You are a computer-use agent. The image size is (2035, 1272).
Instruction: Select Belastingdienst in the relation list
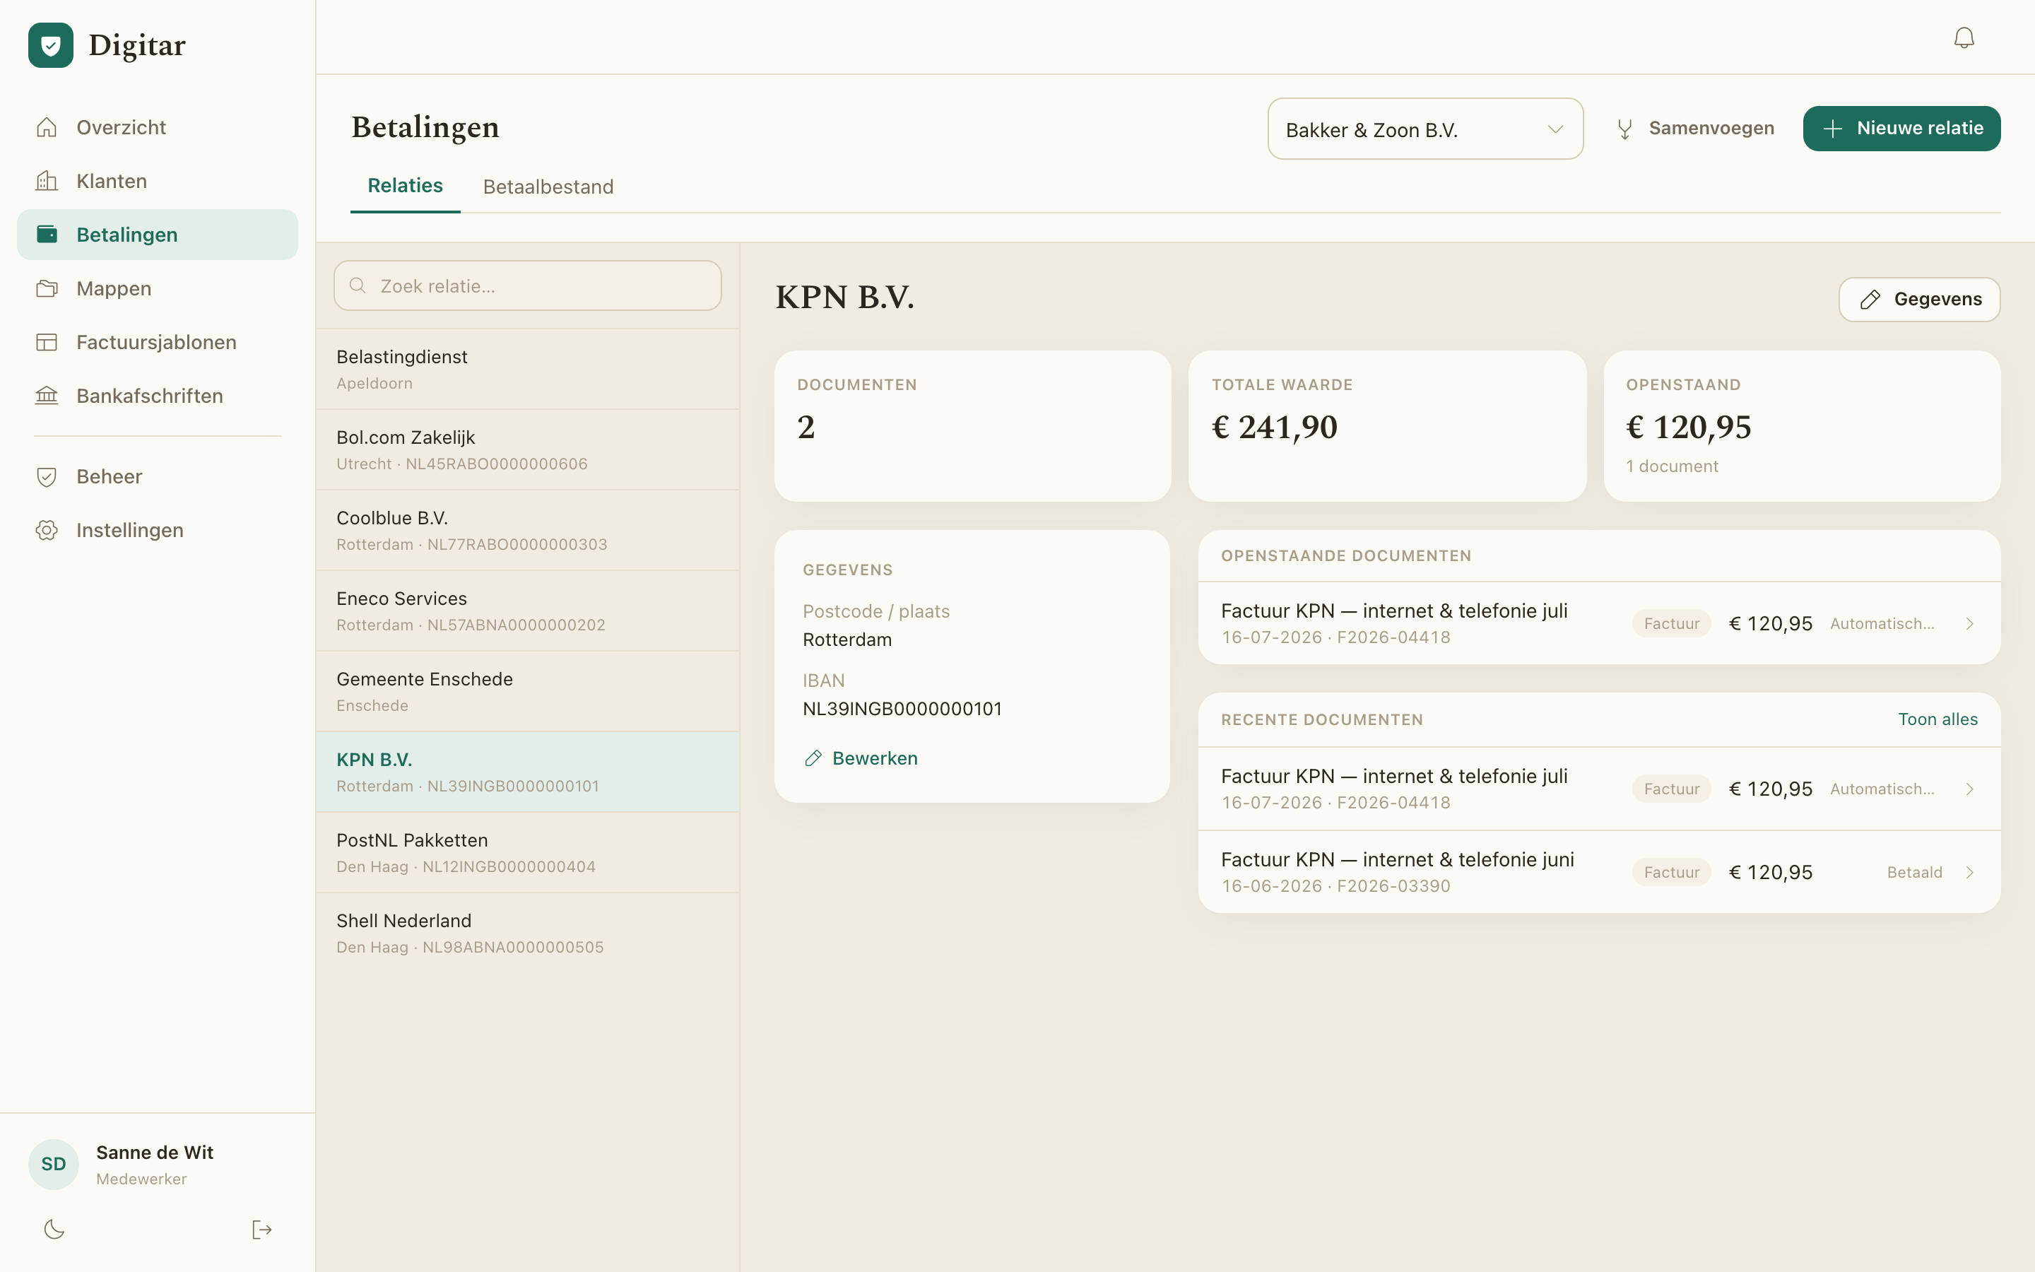527,370
